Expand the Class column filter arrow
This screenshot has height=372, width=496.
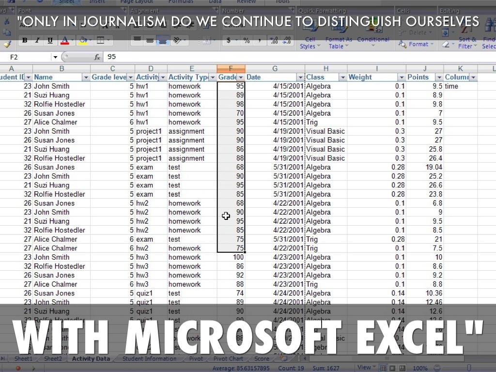(x=342, y=77)
